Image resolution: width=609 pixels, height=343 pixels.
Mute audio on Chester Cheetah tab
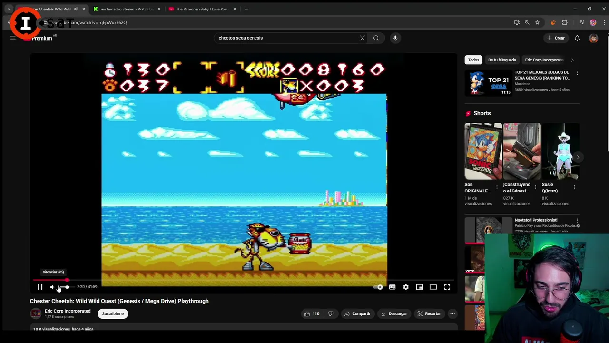point(76,9)
